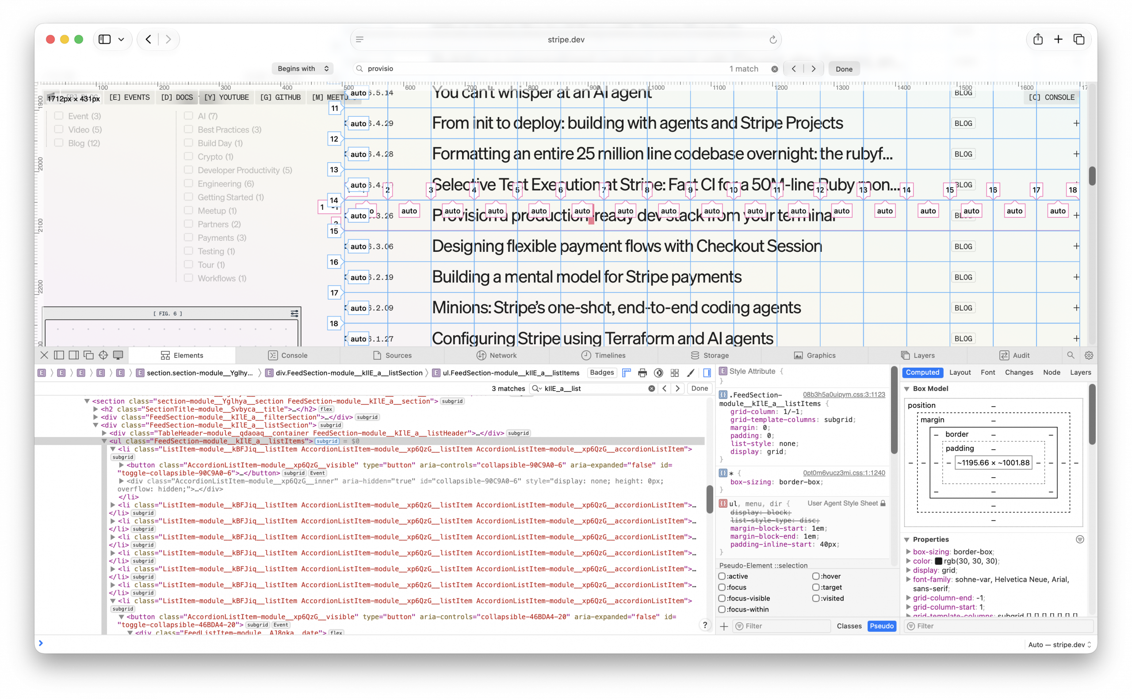Toggle the Classes button in styles panel
The image size is (1132, 699).
tap(849, 626)
